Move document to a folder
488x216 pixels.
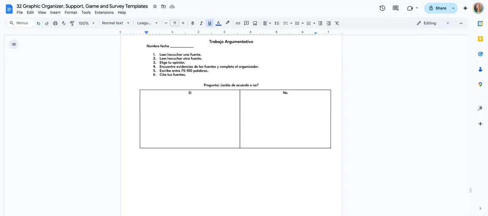(x=164, y=6)
